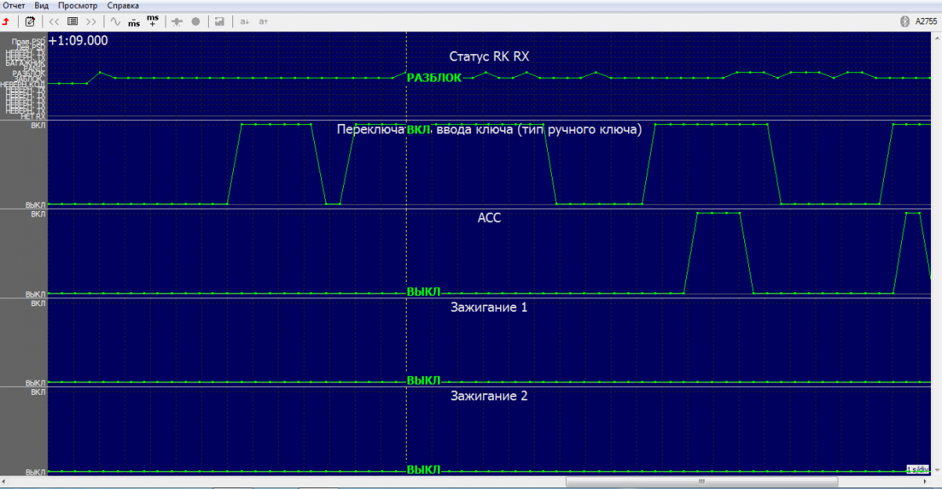942x489 pixels.
Task: Click the red exit arrow icon
Action: tap(7, 21)
